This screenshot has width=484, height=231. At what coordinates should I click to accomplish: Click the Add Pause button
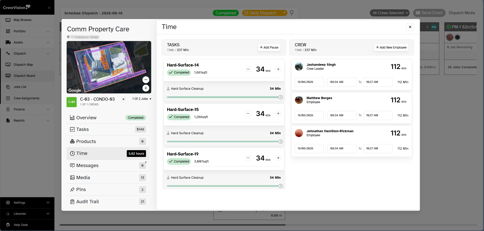[x=269, y=48]
